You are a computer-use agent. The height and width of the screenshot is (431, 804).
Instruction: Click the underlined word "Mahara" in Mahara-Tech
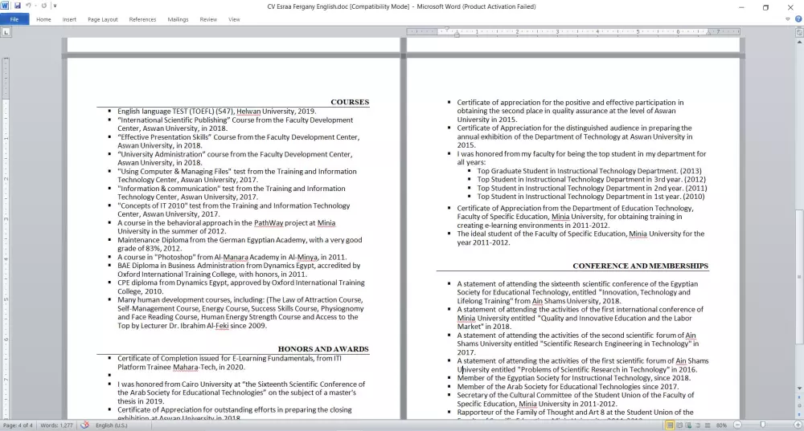click(x=185, y=367)
